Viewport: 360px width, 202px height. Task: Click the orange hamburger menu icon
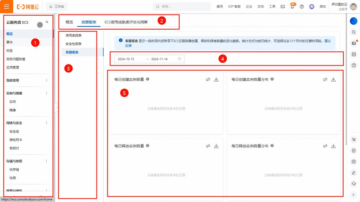7,7
